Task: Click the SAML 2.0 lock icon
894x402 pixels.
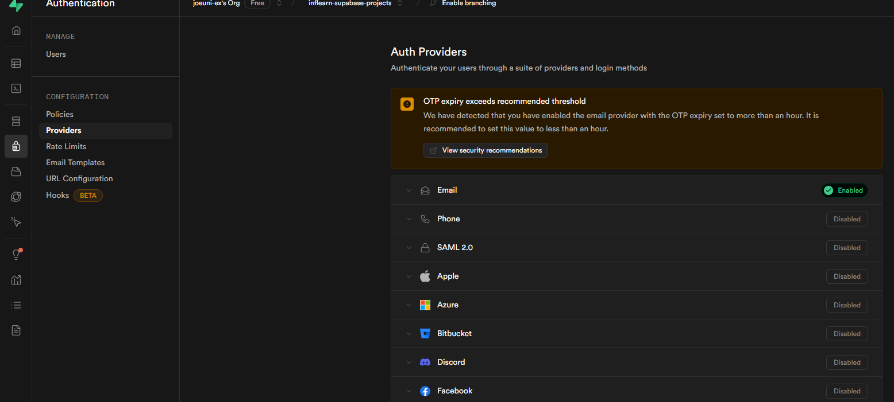Action: (425, 248)
